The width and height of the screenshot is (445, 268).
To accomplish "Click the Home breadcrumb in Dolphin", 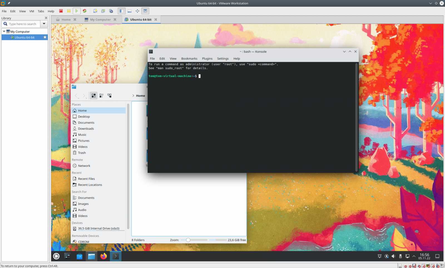I will (x=140, y=96).
